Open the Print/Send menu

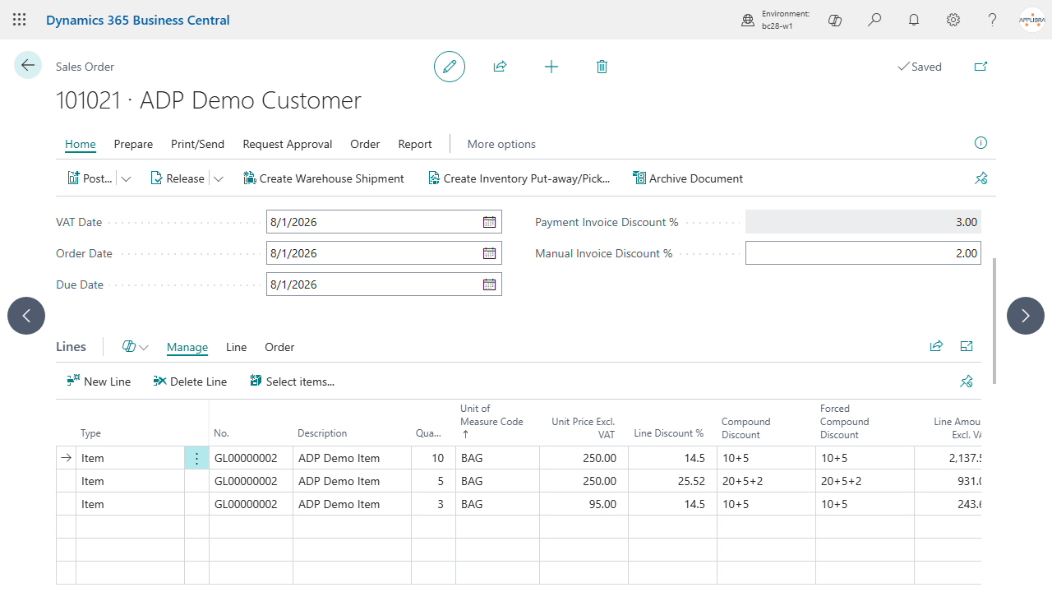[197, 144]
